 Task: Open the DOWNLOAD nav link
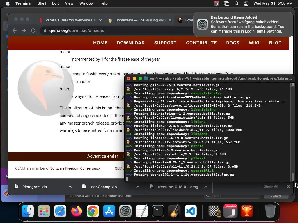[131, 43]
